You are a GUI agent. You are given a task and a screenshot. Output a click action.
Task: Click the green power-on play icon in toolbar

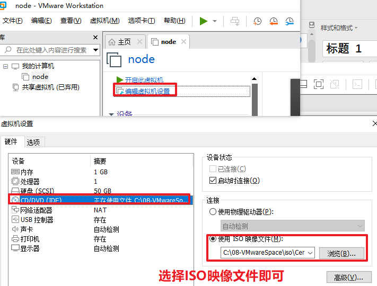click(204, 21)
